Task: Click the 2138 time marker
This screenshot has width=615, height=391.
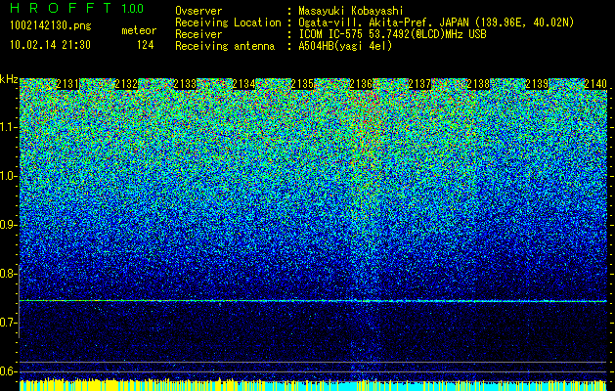Action: coord(478,84)
